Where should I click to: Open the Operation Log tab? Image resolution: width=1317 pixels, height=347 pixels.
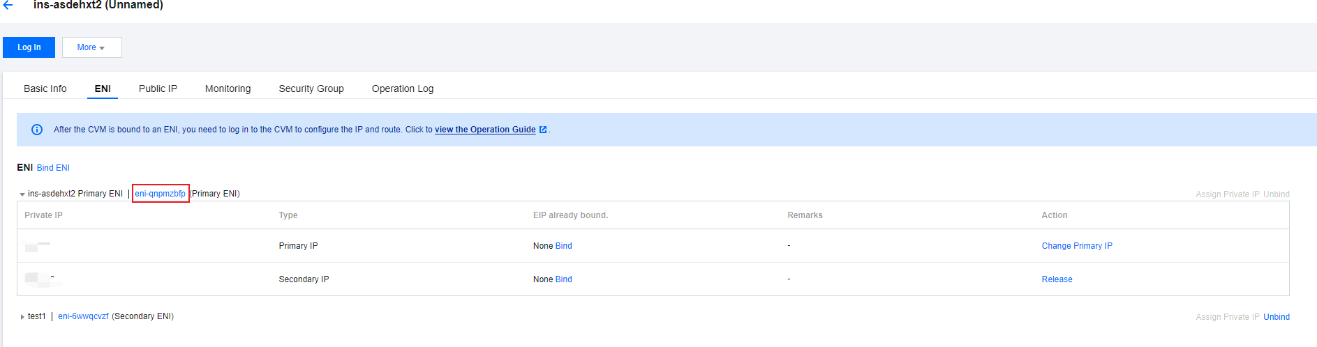point(403,88)
